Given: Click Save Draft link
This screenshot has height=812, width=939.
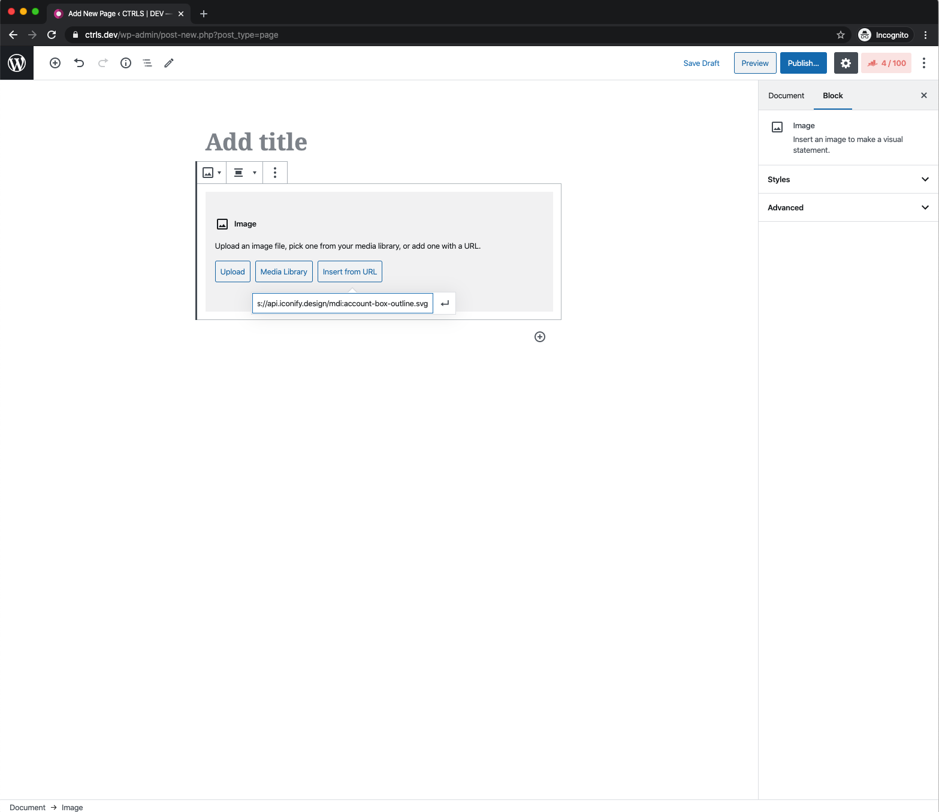Looking at the screenshot, I should coord(701,63).
